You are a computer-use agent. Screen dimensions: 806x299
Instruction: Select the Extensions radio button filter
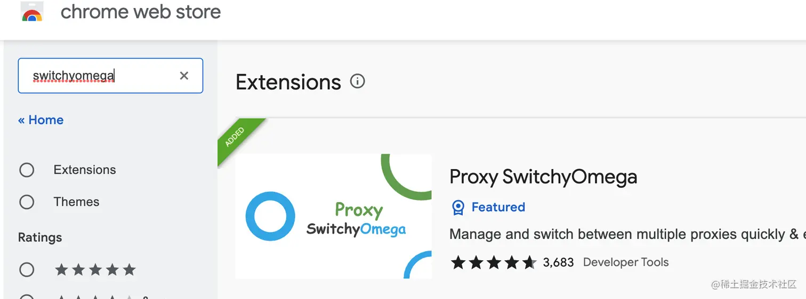(27, 170)
